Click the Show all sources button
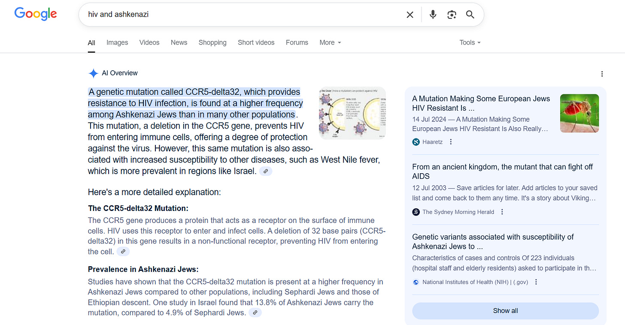Screen dimensions: 625x325 [505, 311]
